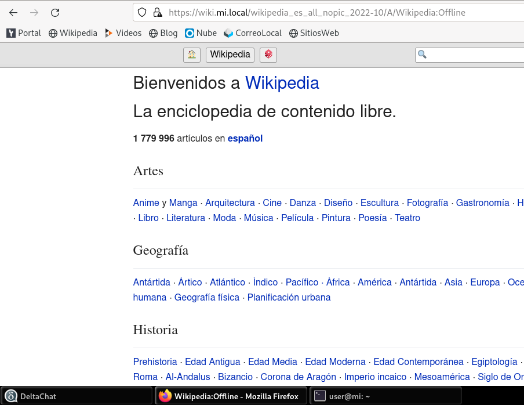Open the África link

pos(338,282)
